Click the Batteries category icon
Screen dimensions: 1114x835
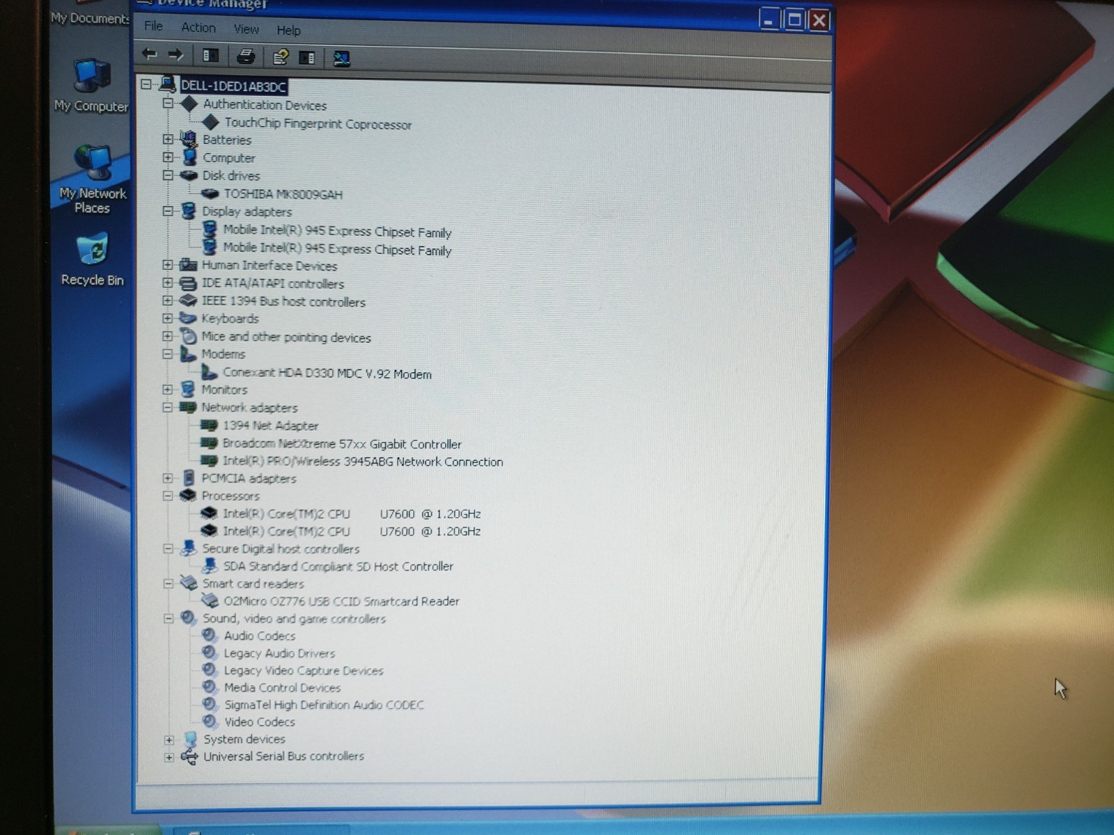pos(188,138)
